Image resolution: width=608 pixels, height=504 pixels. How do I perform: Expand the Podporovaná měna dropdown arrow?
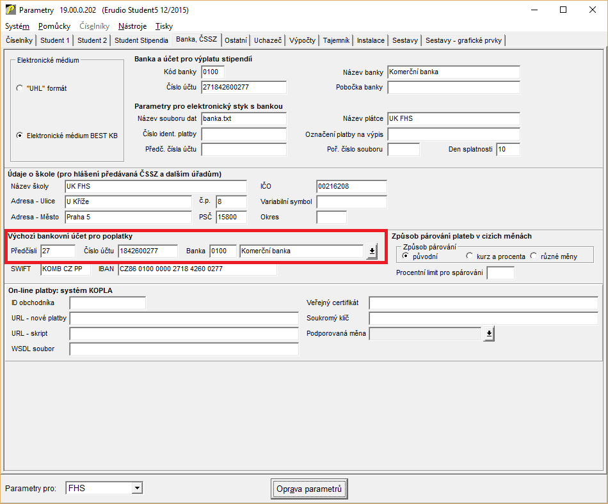coord(490,333)
